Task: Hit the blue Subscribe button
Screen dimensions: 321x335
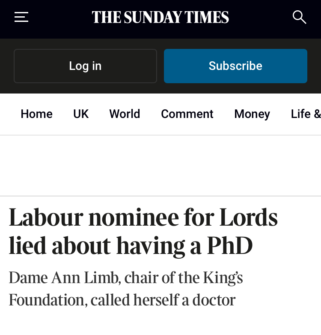Action: [x=235, y=66]
